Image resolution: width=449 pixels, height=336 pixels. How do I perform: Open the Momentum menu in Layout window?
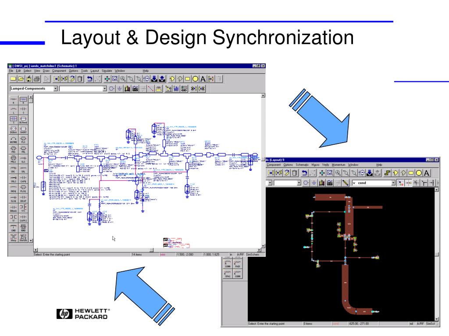pyautogui.click(x=338, y=164)
